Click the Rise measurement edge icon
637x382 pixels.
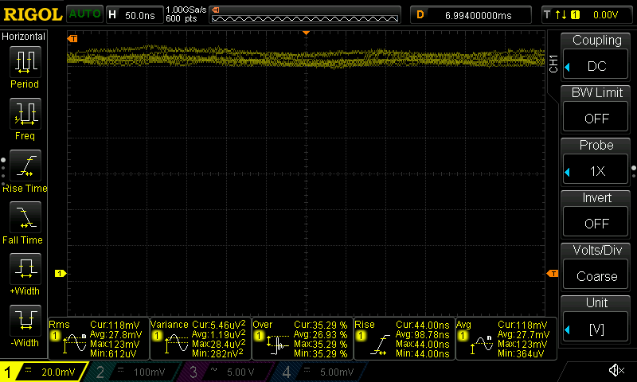tap(381, 345)
